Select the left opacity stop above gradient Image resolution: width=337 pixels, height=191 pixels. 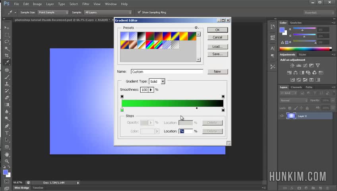coord(122,97)
